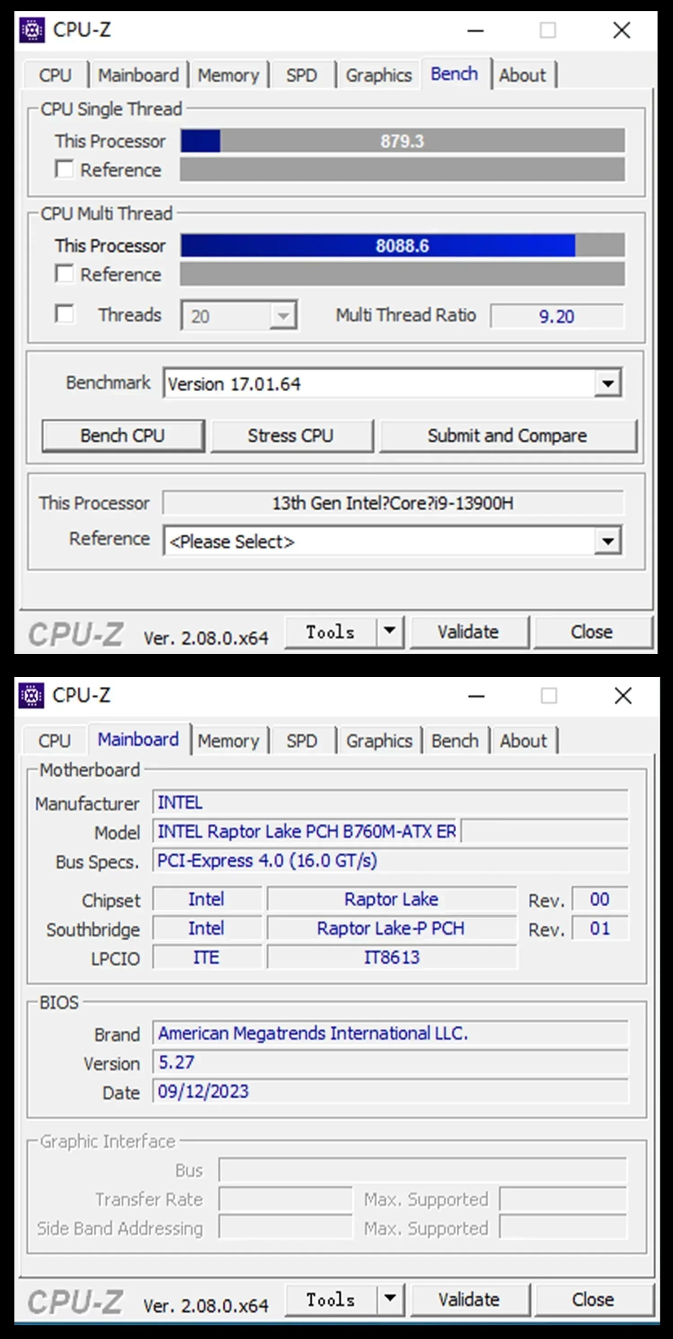Click Bus Specs value PCI-Express 4.0 (16.0 GT/s)
This screenshot has width=673, height=1339.
[x=390, y=860]
